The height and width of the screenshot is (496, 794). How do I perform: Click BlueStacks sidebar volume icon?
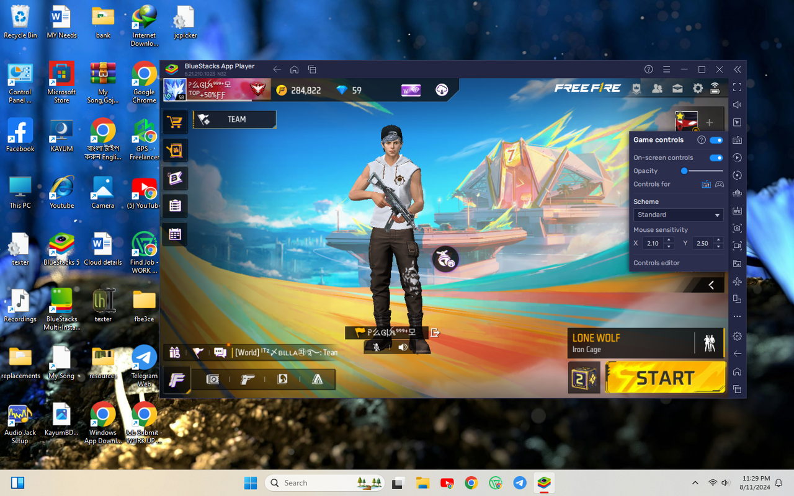click(x=737, y=105)
